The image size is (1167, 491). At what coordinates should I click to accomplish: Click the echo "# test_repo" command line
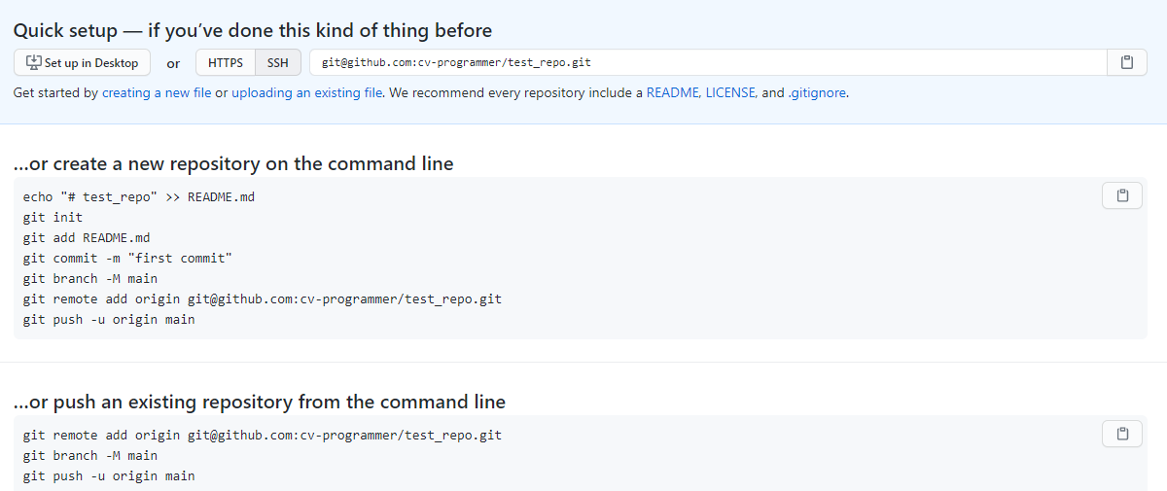139,196
